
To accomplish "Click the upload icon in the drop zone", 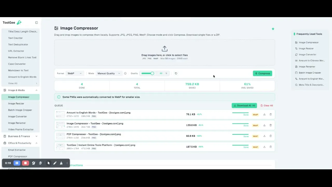I will tap(164, 49).
